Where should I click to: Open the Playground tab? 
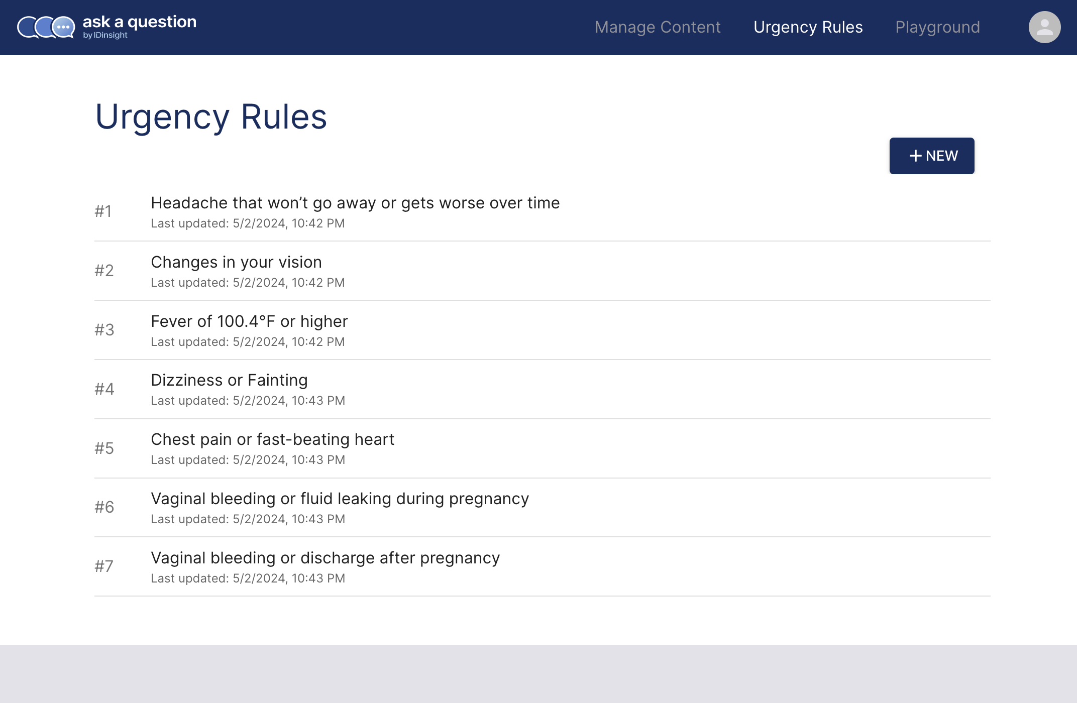tap(937, 27)
